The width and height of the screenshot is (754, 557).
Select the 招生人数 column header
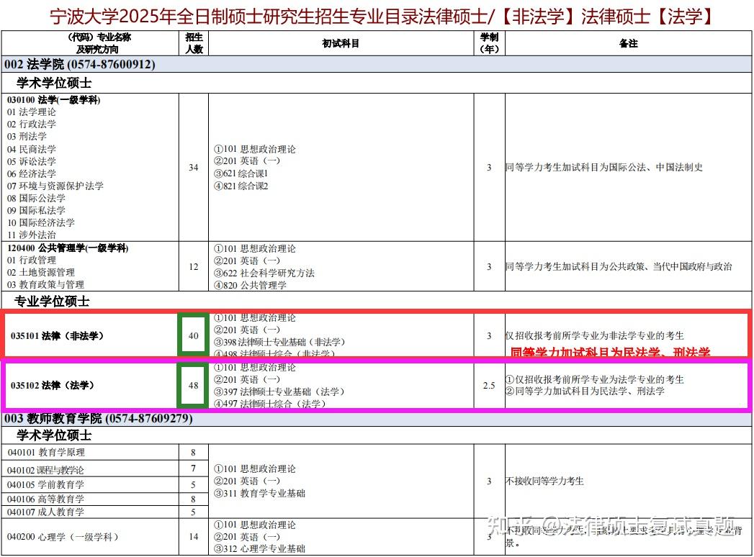pos(194,43)
